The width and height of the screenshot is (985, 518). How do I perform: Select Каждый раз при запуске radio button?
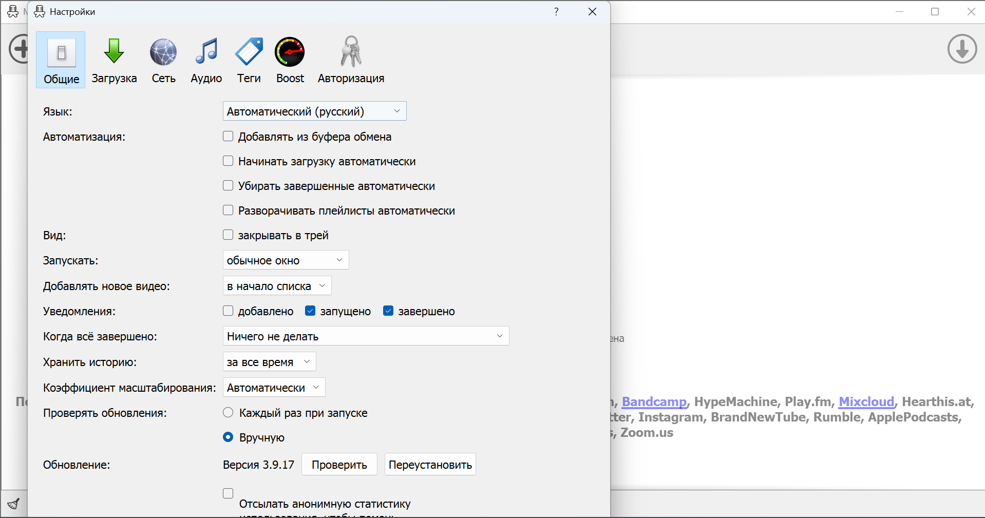[228, 412]
